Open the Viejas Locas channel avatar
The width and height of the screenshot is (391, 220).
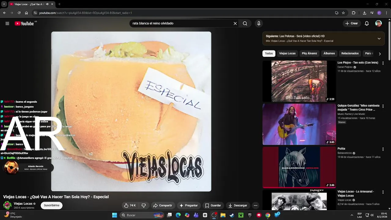[x=7, y=205]
